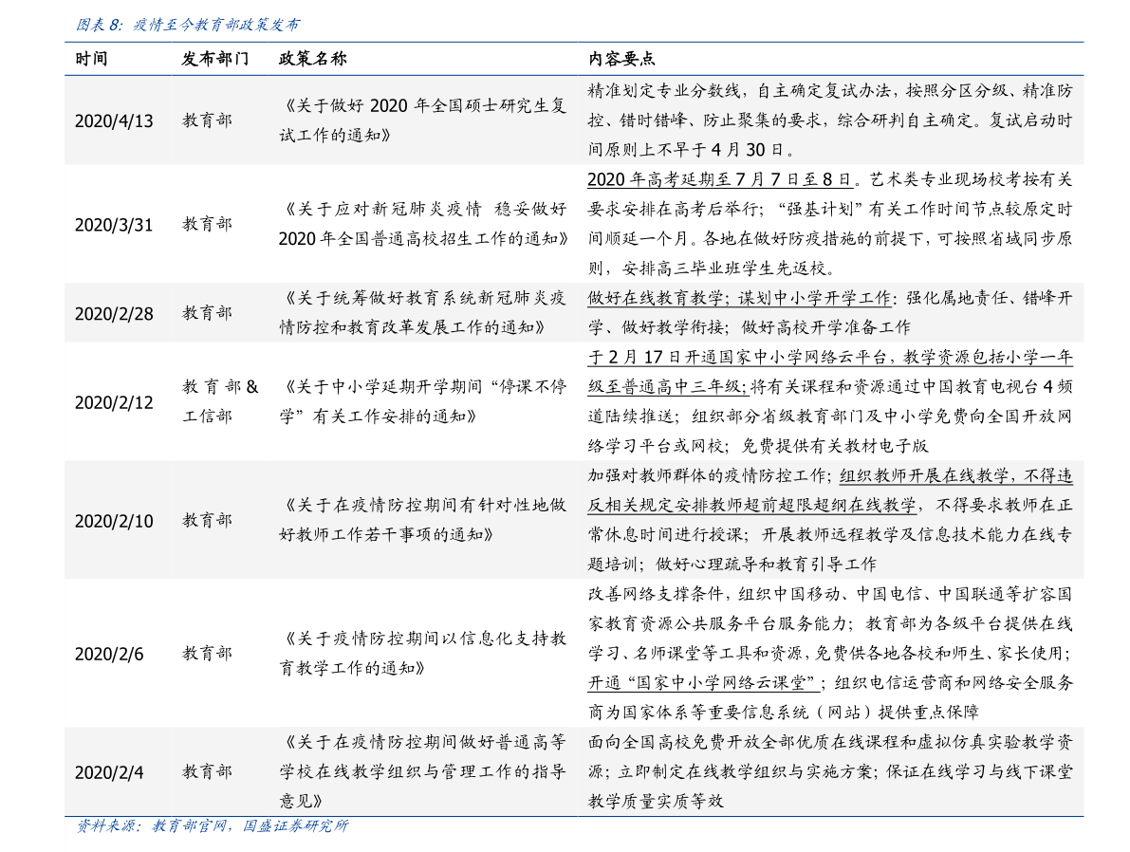Screen dimensions: 1130x852
Task: Click policy name about 信息化支持教育教学
Action: [423, 653]
